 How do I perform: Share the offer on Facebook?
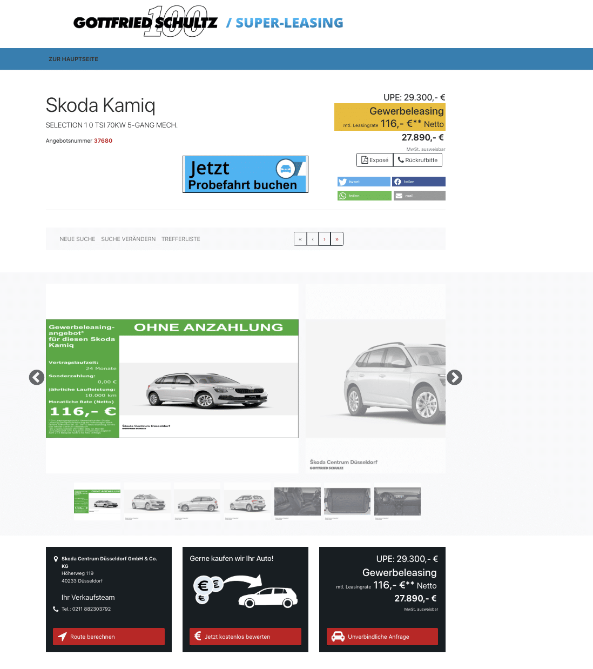pyautogui.click(x=419, y=182)
